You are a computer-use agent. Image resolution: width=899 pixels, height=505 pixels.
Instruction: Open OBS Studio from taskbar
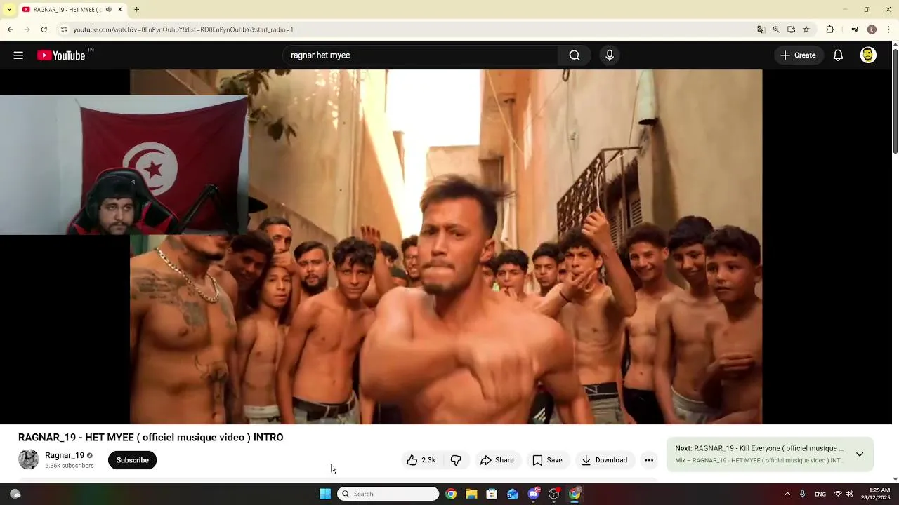tap(554, 494)
